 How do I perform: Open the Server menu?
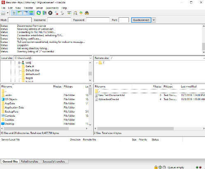[39, 8]
